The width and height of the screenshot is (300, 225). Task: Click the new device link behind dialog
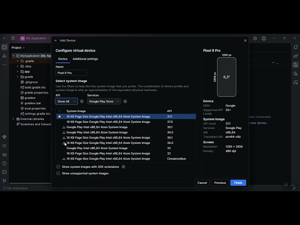click(259, 123)
